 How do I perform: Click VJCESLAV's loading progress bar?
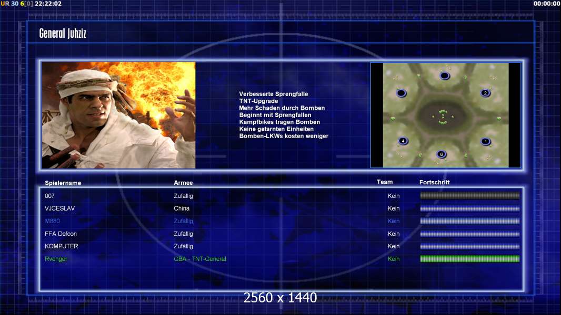click(470, 208)
